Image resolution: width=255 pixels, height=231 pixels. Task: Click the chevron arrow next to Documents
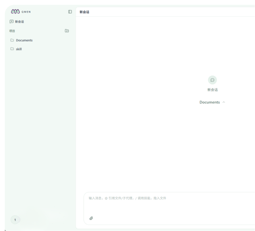224,102
